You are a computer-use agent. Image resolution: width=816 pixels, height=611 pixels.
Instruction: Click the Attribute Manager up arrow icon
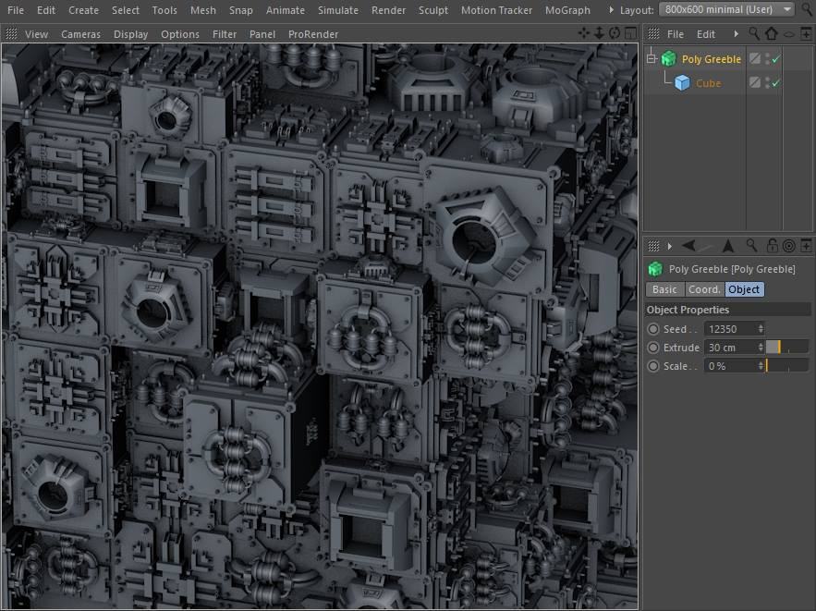coord(728,246)
